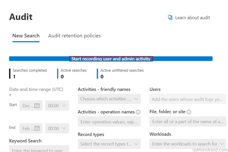Open the Start date calendar icon

point(37,106)
